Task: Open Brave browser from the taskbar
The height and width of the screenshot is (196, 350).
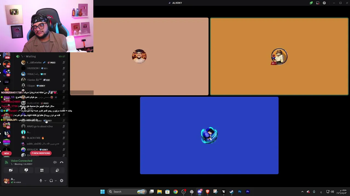Action: [208, 192]
